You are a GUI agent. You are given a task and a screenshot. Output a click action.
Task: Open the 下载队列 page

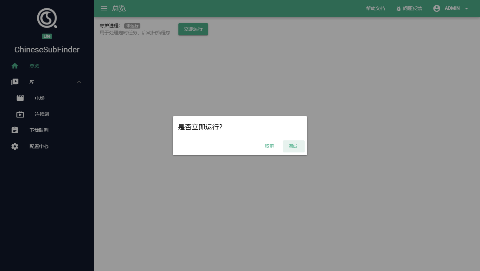(x=47, y=130)
